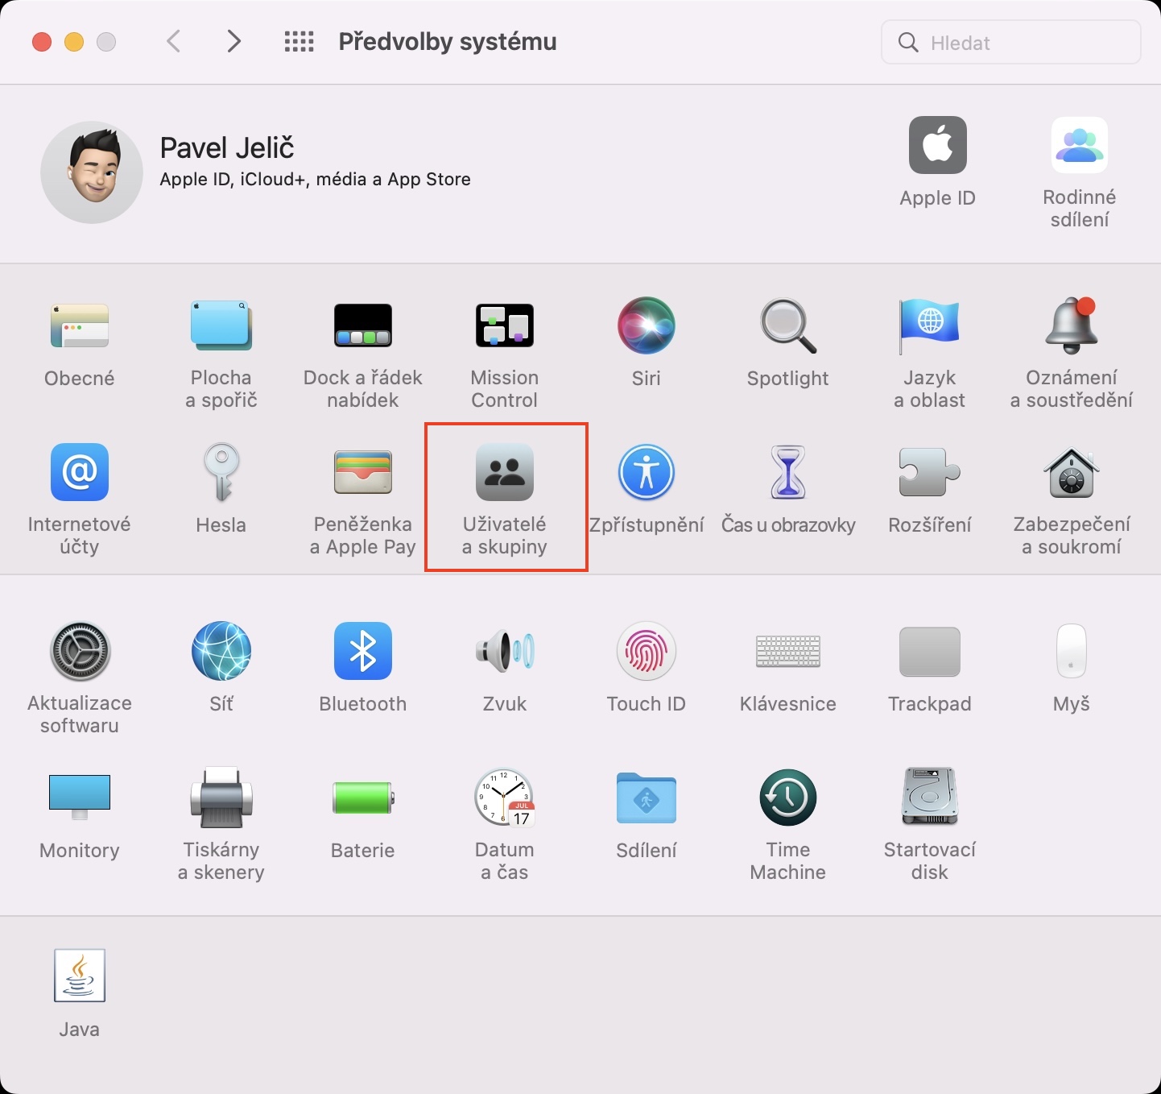Screen dimensions: 1161x1094
Task: Go forward with the right chevron
Action: (x=233, y=41)
